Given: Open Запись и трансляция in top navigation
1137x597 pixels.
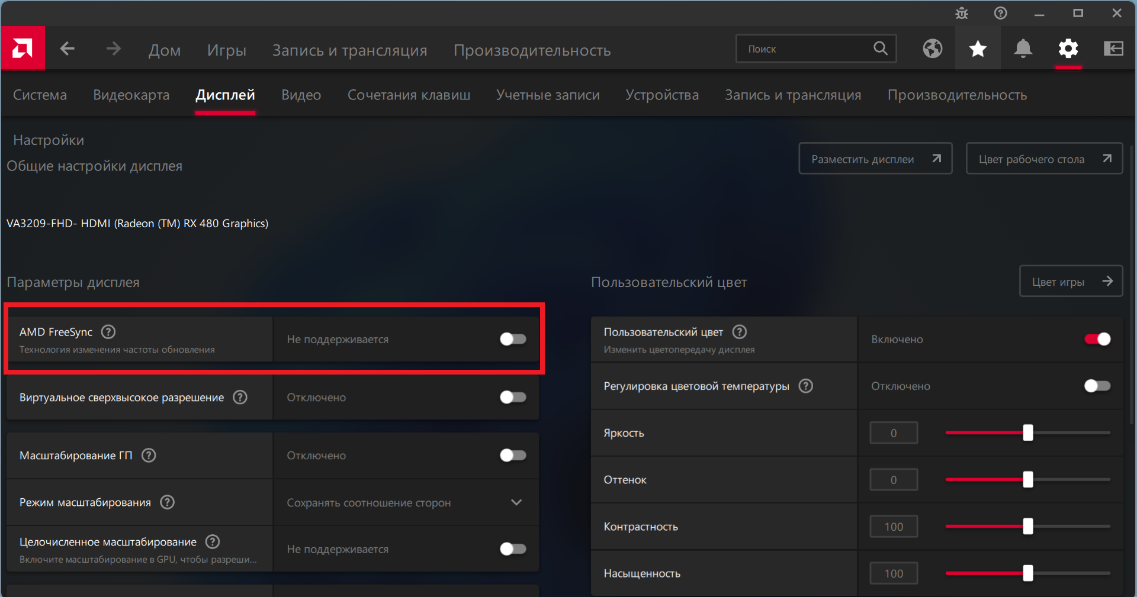Looking at the screenshot, I should click(349, 50).
